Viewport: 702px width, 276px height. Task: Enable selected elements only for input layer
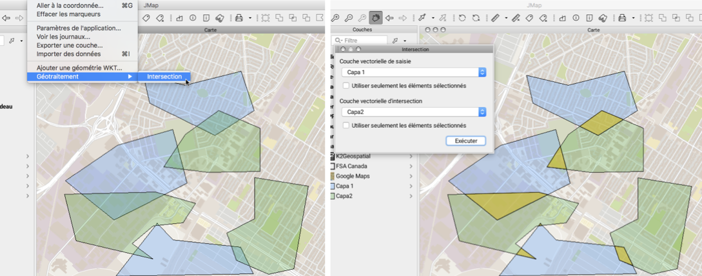click(x=346, y=85)
